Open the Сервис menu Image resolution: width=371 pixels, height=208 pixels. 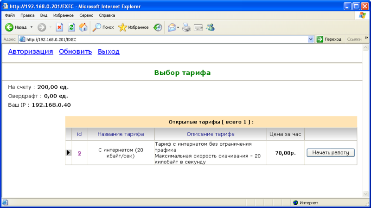click(86, 15)
